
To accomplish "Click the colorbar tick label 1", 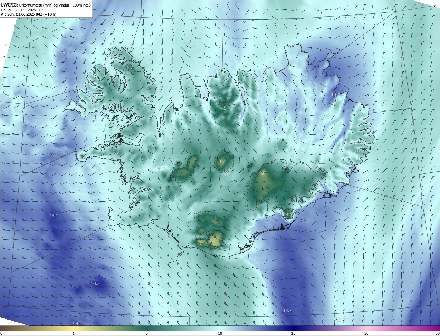I will (x=74, y=334).
